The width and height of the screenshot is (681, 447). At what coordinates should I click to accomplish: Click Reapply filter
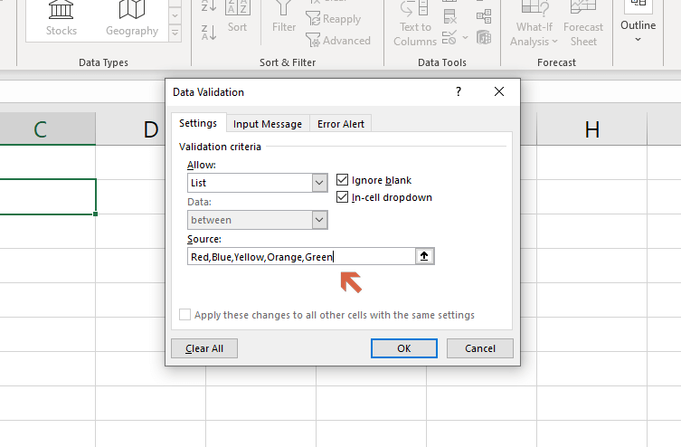(x=334, y=19)
